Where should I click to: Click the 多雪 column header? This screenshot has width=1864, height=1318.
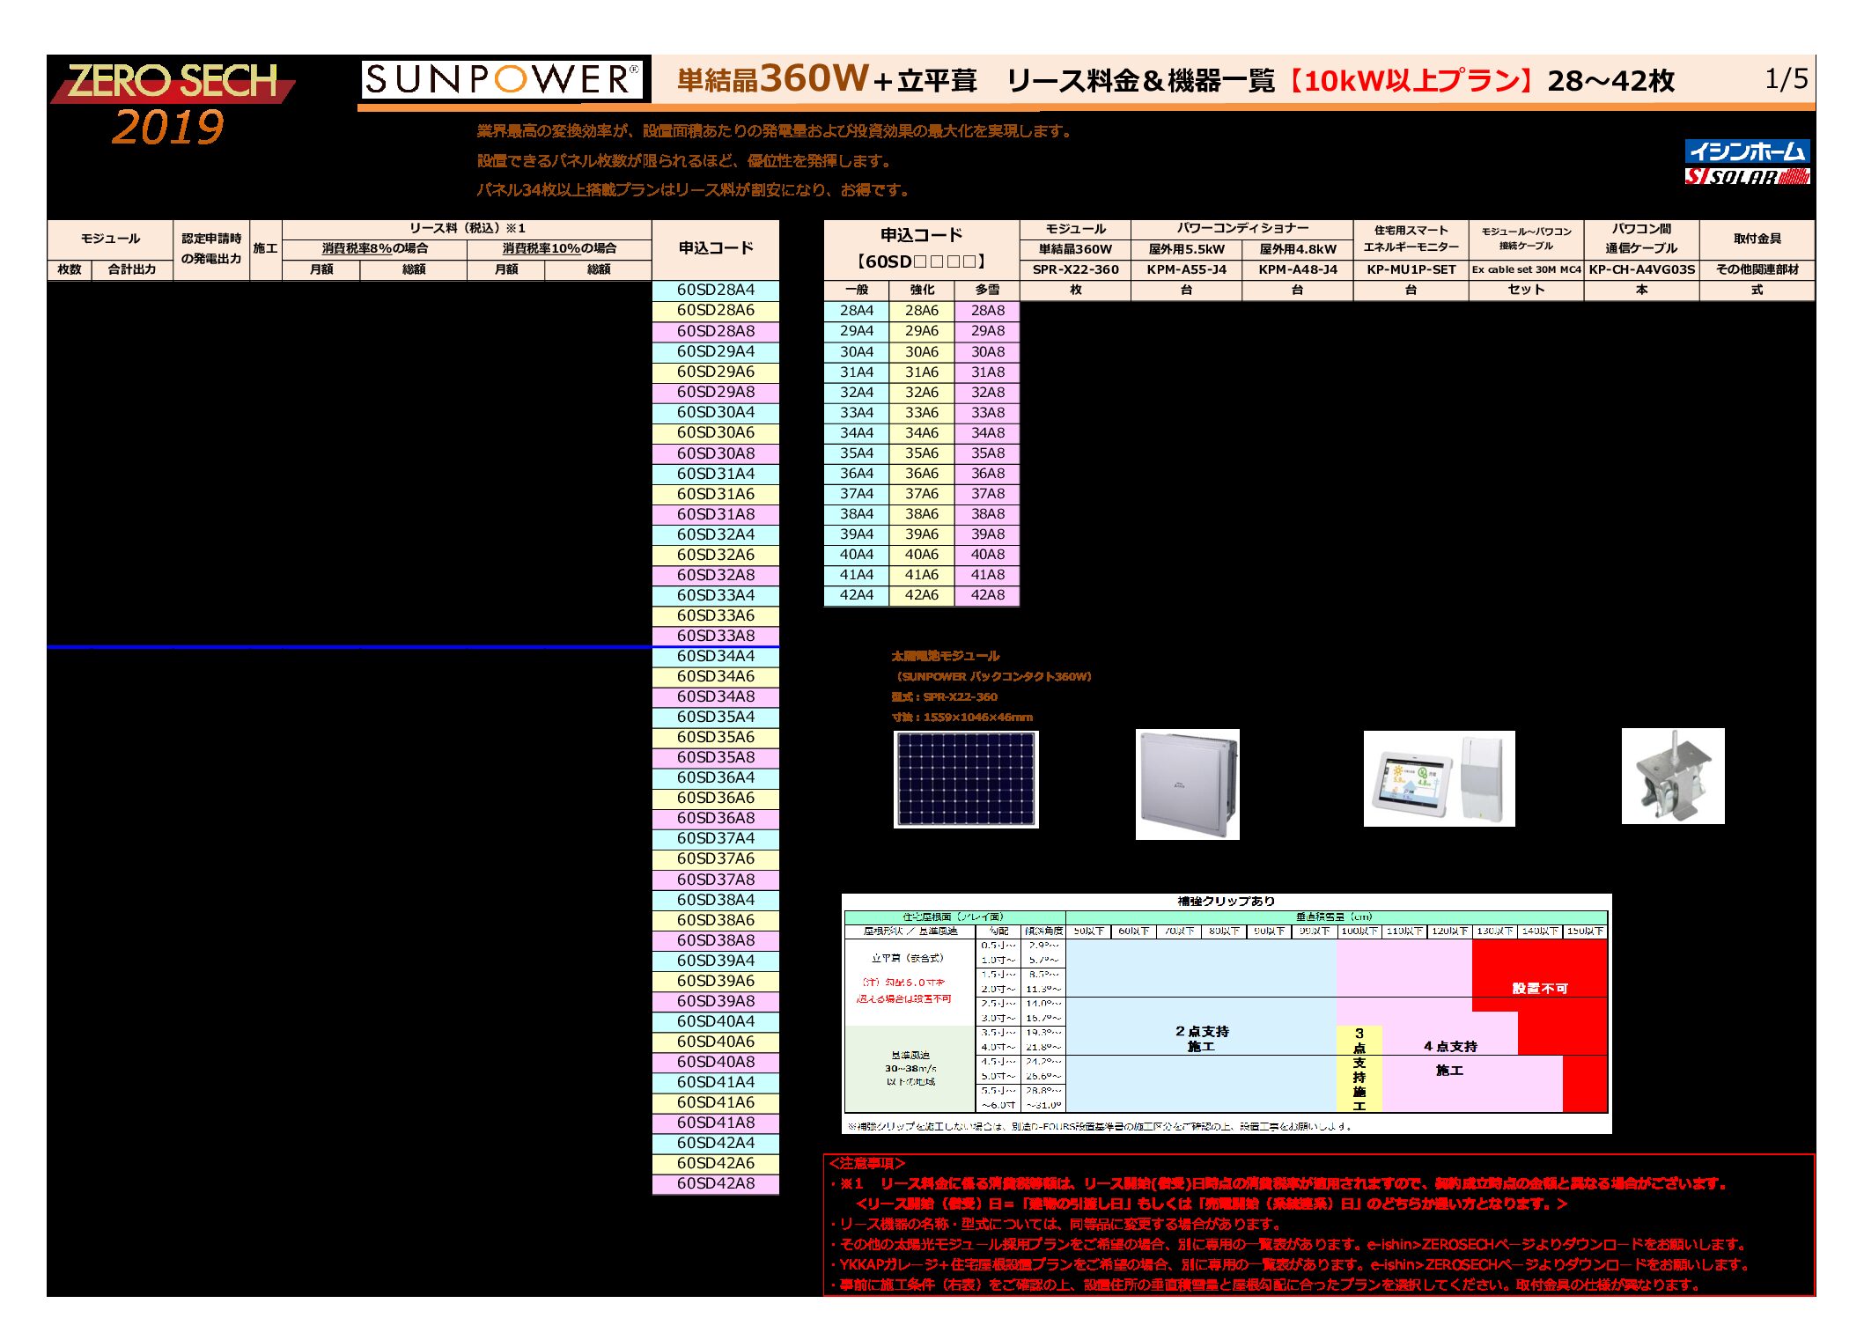(x=988, y=290)
